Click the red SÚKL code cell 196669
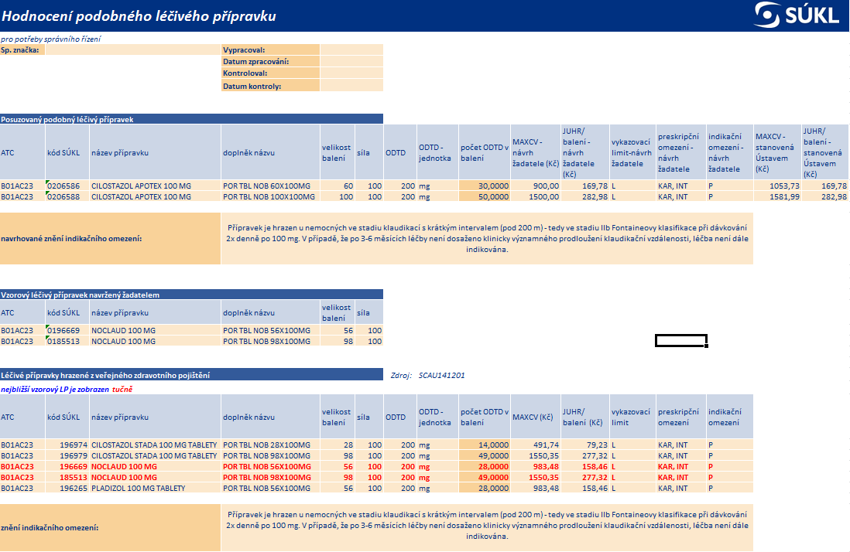 pyautogui.click(x=67, y=466)
